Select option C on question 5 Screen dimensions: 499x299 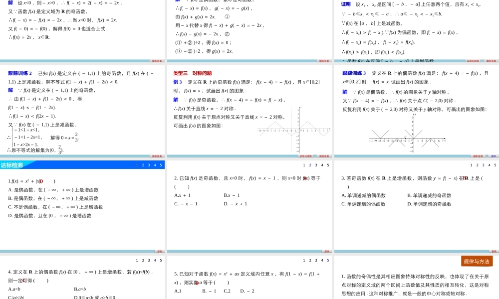pos(227,291)
